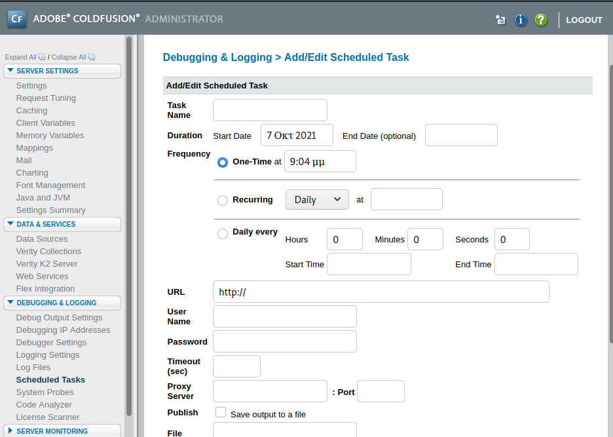The height and width of the screenshot is (437, 613).
Task: Open Scheduled Tasks page
Action: pyautogui.click(x=50, y=379)
